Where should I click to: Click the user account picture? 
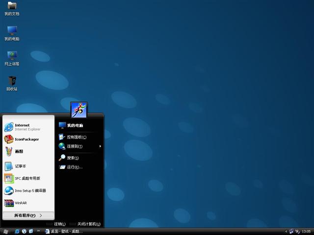[79, 110]
